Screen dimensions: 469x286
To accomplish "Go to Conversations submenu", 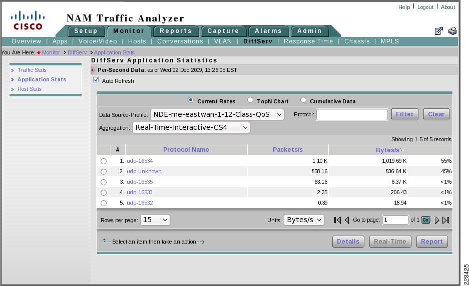I will click(x=180, y=41).
